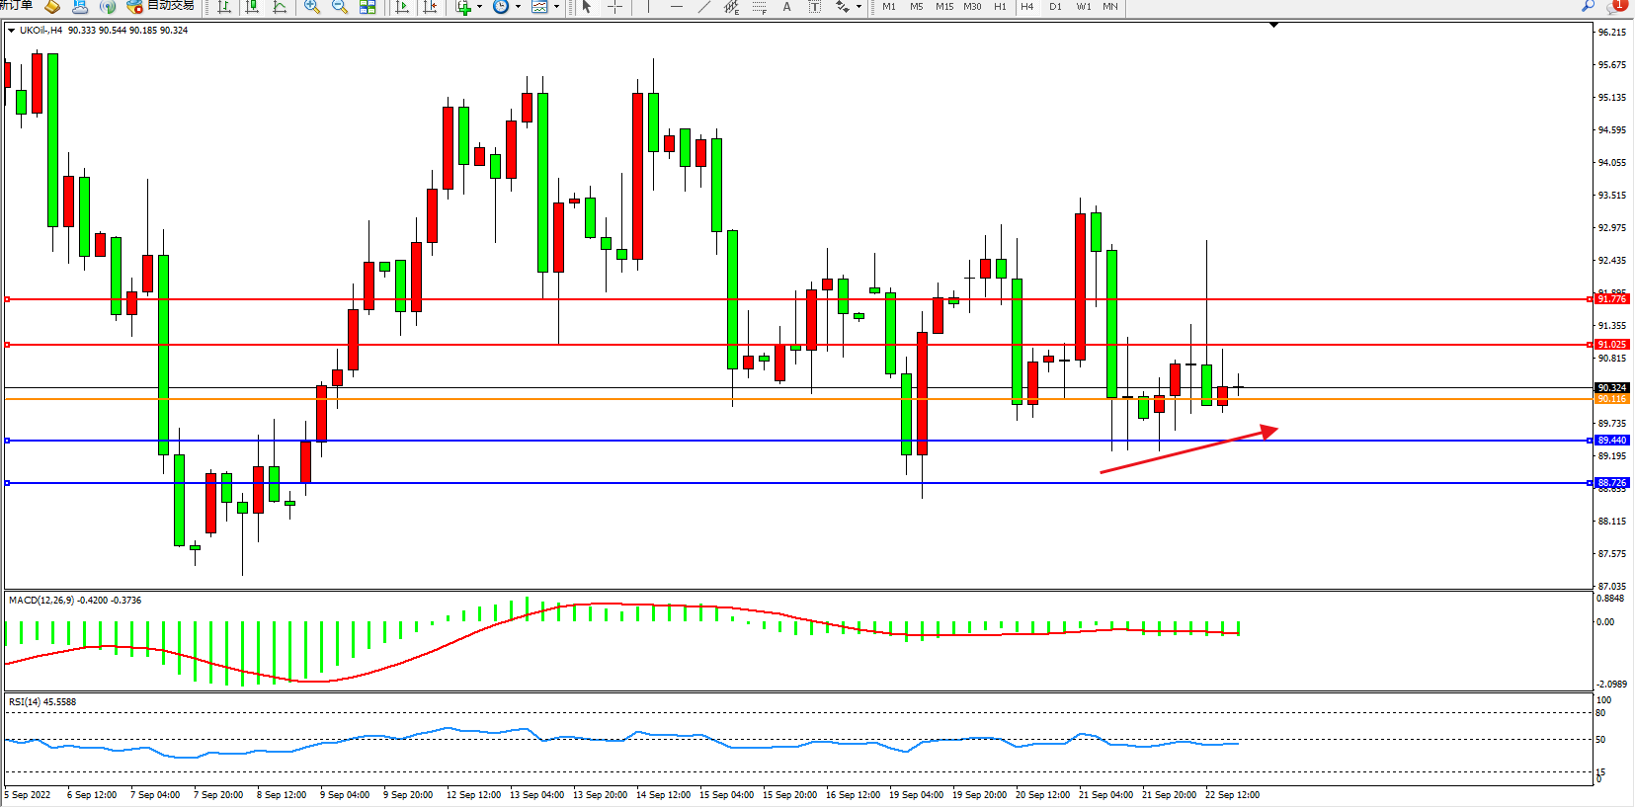The height and width of the screenshot is (808, 1635).
Task: Open the search magnifier in top right
Action: coord(1588,6)
